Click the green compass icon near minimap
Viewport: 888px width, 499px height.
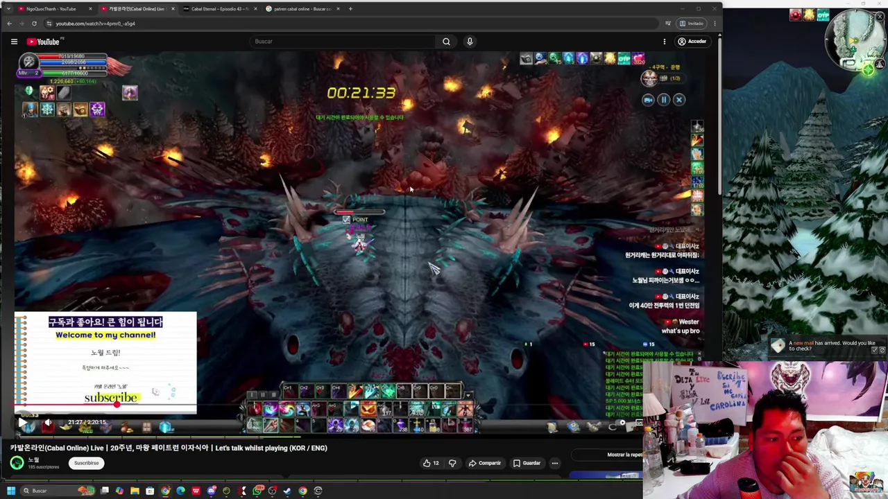click(869, 69)
